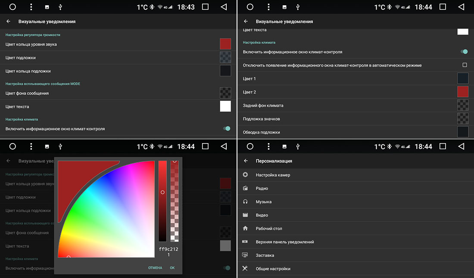
Task: Open three-dot menu in Персонализация screen status bar
Action: pyautogui.click(x=268, y=147)
